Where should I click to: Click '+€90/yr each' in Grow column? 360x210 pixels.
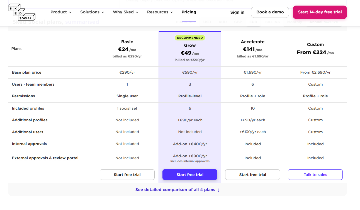tap(190, 120)
